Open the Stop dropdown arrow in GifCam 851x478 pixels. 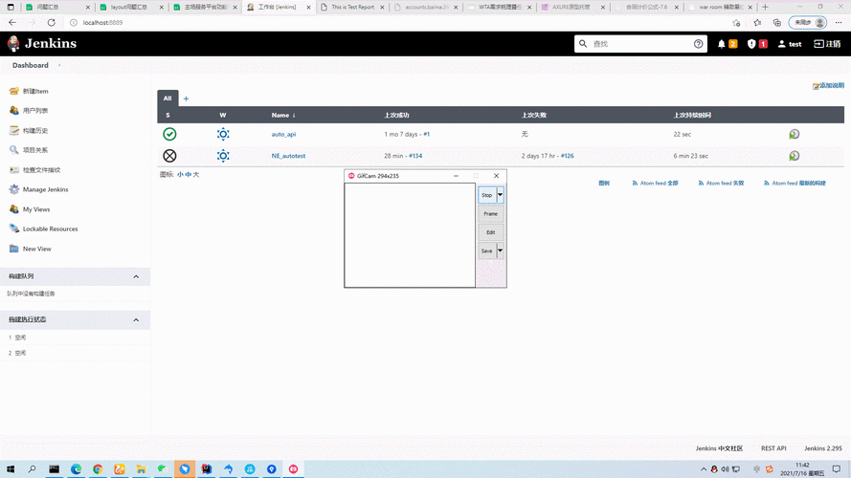click(x=500, y=195)
